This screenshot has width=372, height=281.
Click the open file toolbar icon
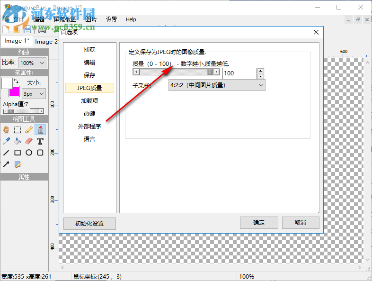click(x=17, y=29)
